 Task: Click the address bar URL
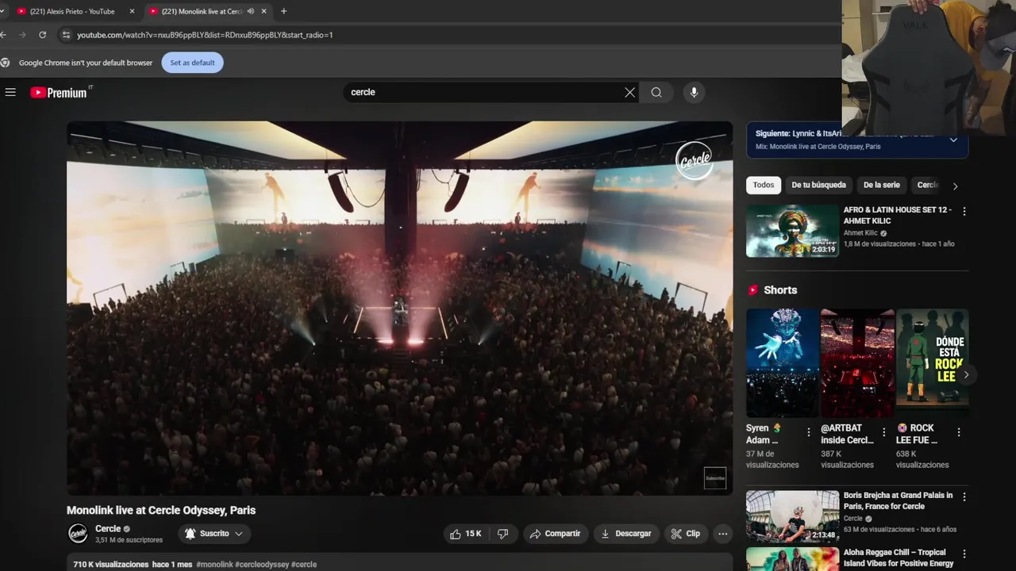point(205,35)
